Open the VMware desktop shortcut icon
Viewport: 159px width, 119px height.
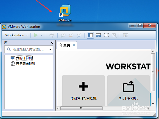[65, 13]
